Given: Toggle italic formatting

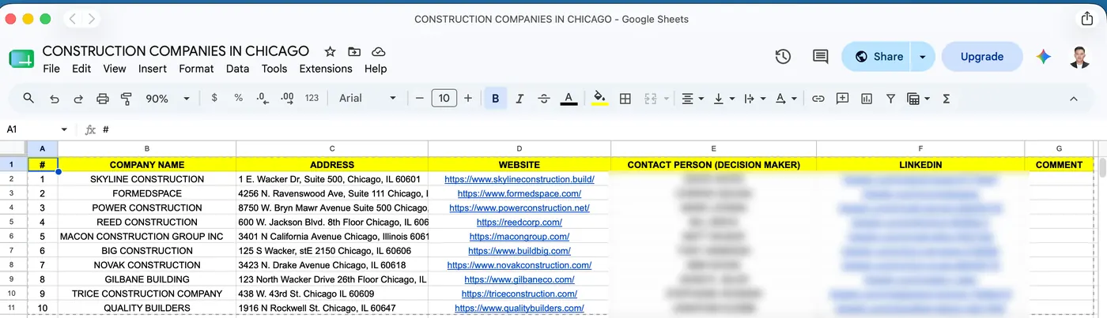Looking at the screenshot, I should click(x=519, y=99).
